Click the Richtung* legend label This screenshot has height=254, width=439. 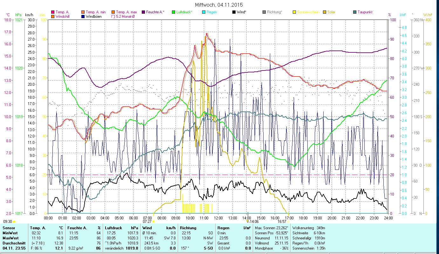[275, 12]
